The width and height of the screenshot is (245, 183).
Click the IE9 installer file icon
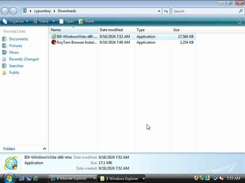pyautogui.click(x=54, y=36)
